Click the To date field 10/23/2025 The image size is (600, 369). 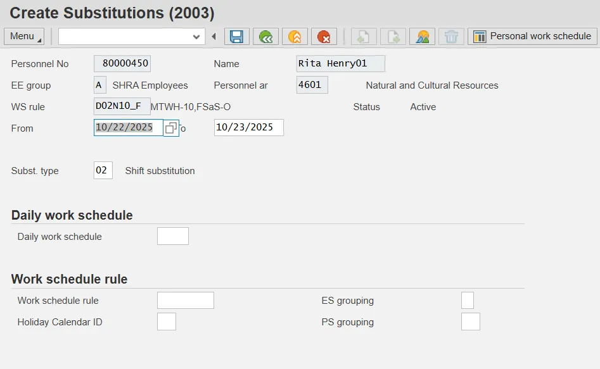(248, 127)
